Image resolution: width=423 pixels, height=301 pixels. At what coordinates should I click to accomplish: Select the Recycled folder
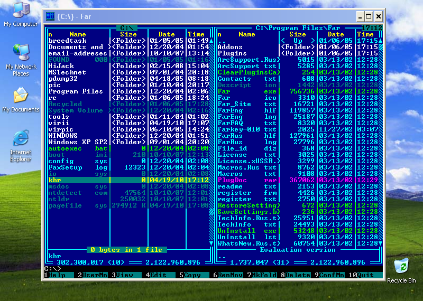[x=128, y=104]
